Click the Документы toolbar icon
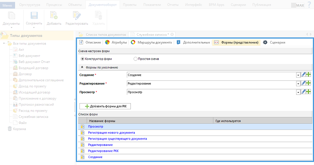Viewport: 314px width, 165px height. click(x=11, y=16)
